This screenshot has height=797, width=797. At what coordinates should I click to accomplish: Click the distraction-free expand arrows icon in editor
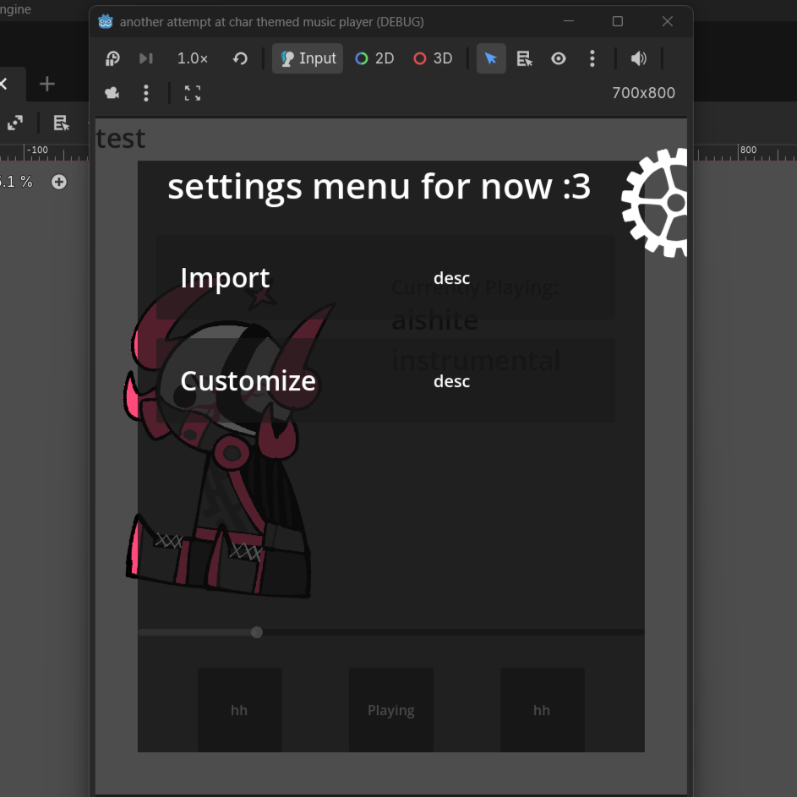15,123
